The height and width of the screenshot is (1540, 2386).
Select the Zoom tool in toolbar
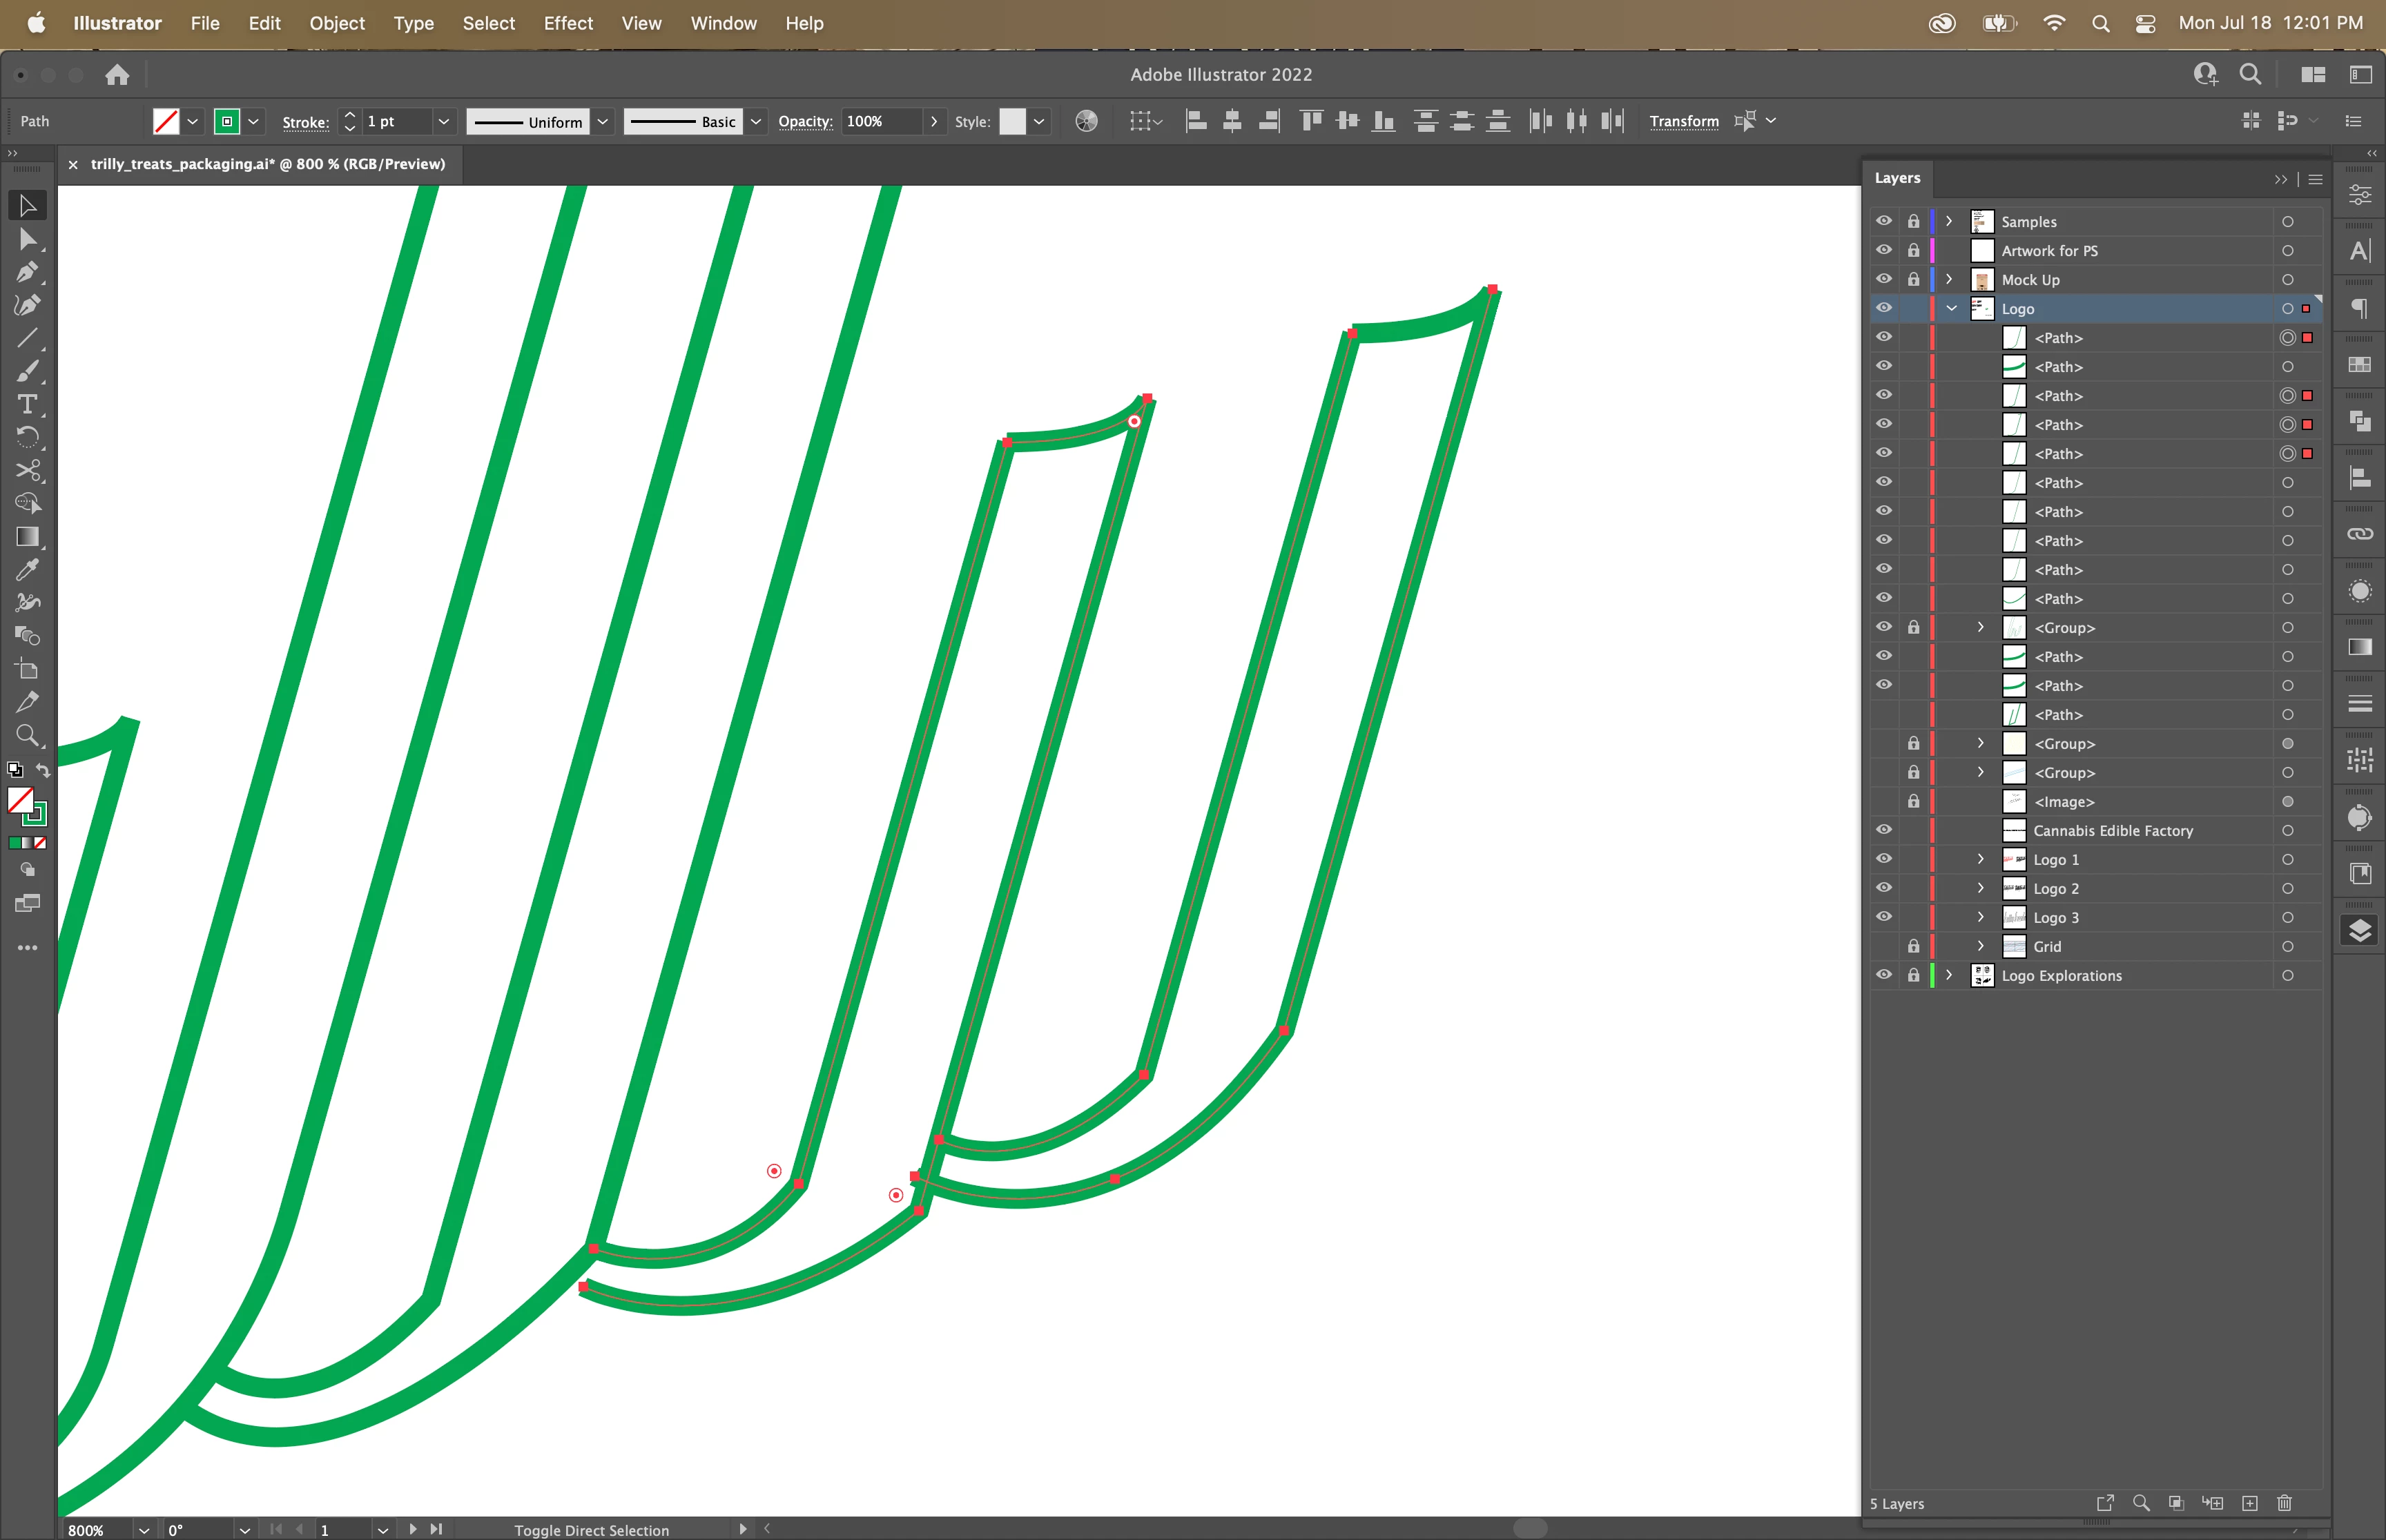27,736
